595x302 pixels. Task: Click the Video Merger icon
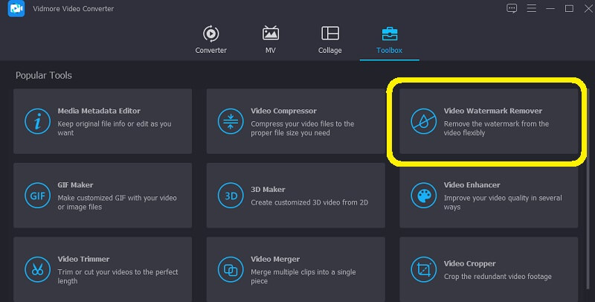click(x=231, y=269)
